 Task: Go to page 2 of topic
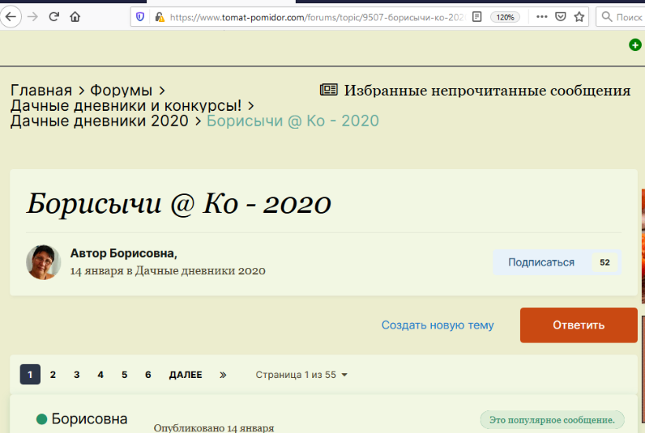[x=53, y=375]
